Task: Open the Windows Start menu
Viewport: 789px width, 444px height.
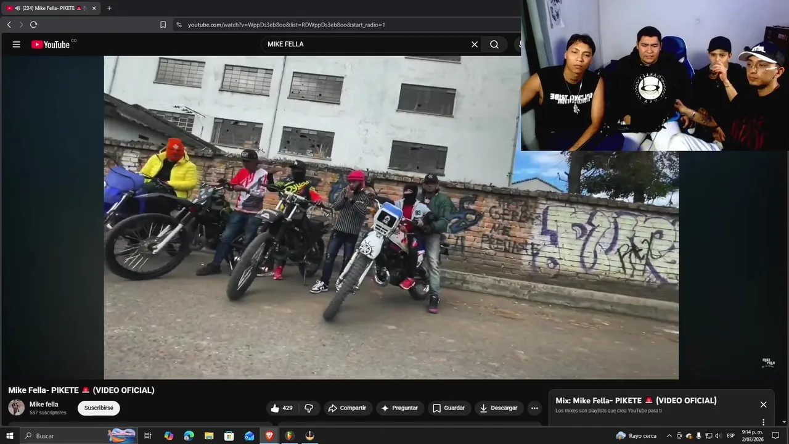Action: pyautogui.click(x=9, y=436)
